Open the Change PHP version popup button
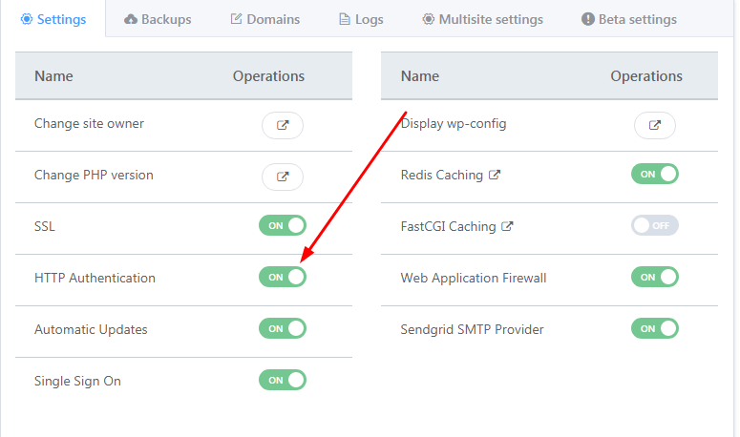 pos(283,177)
